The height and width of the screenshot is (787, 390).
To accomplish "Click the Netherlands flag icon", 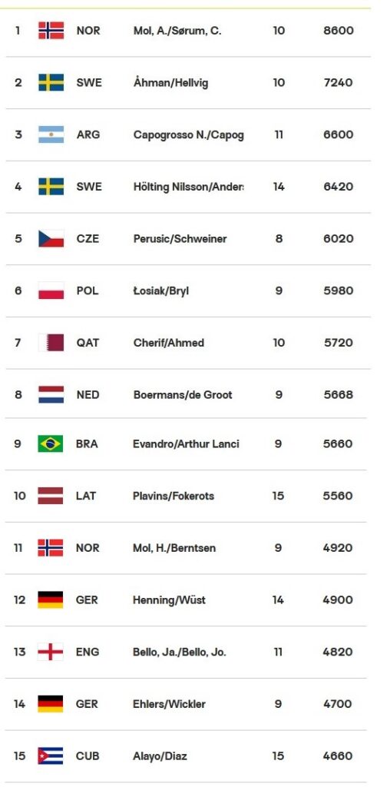I will click(51, 394).
